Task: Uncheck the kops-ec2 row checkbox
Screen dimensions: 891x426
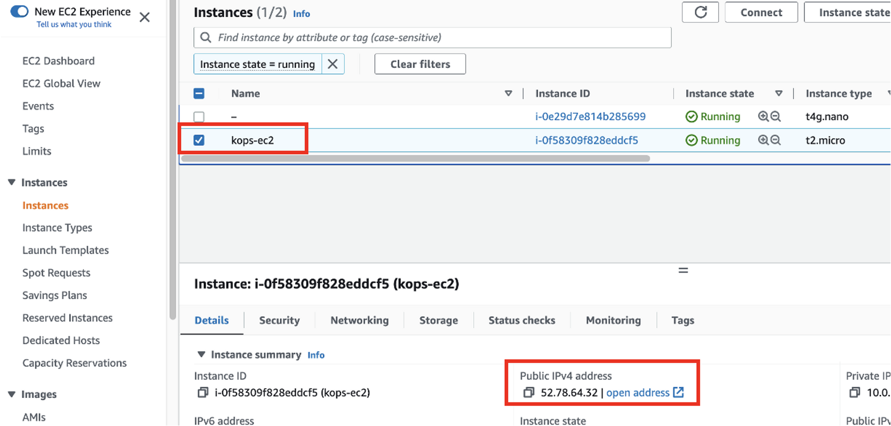Action: (x=199, y=140)
